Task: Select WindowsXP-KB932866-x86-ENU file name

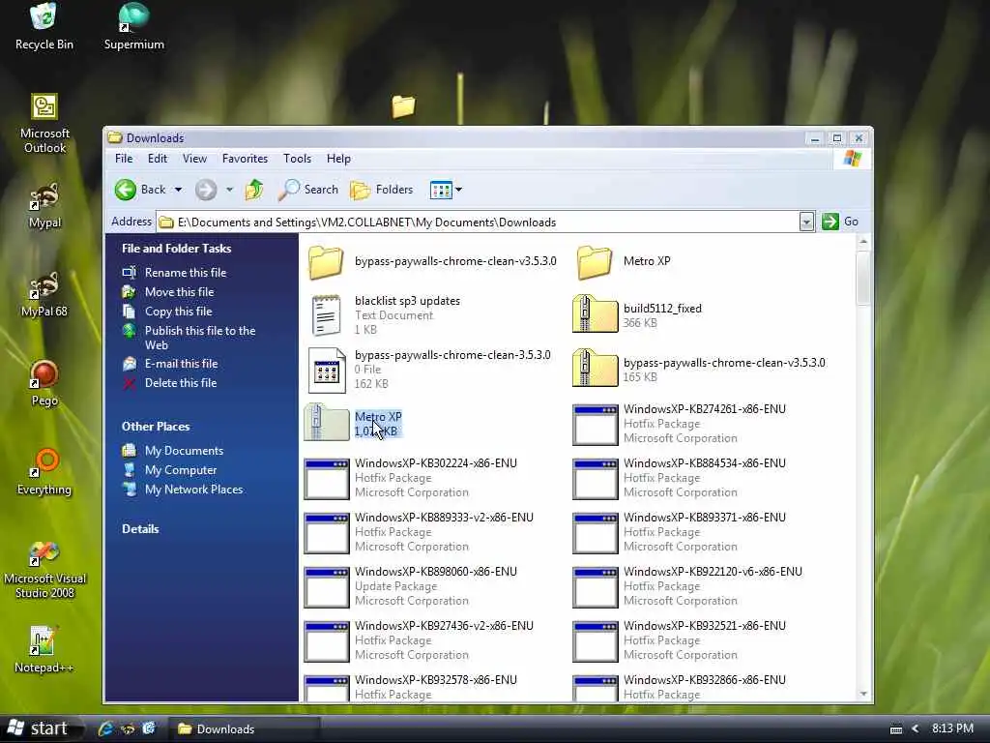Action: [x=705, y=680]
